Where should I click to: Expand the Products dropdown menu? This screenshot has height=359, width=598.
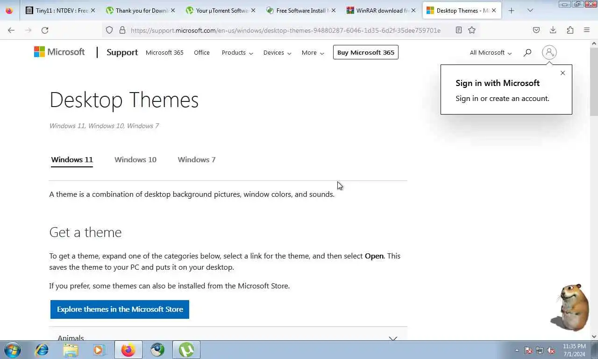point(237,52)
